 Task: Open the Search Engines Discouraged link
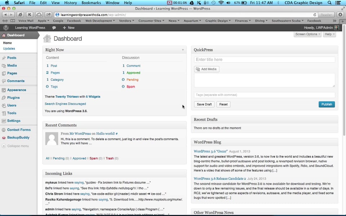click(65, 104)
